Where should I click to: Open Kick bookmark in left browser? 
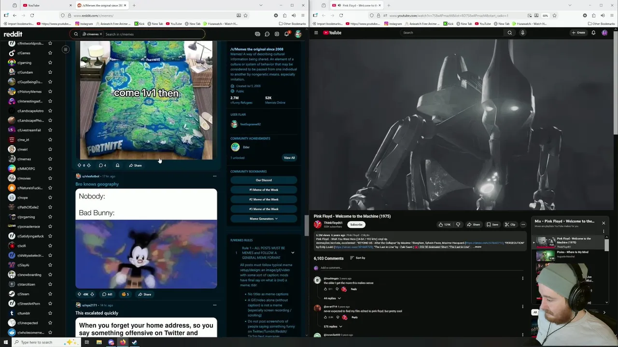[140, 24]
